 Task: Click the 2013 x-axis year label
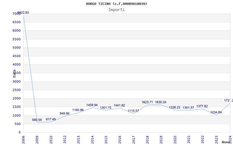[79, 140]
